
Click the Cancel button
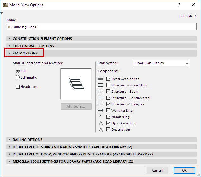click(x=157, y=170)
